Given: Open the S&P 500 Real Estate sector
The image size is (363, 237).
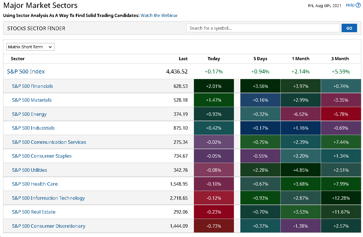Looking at the screenshot, I should 34,212.
